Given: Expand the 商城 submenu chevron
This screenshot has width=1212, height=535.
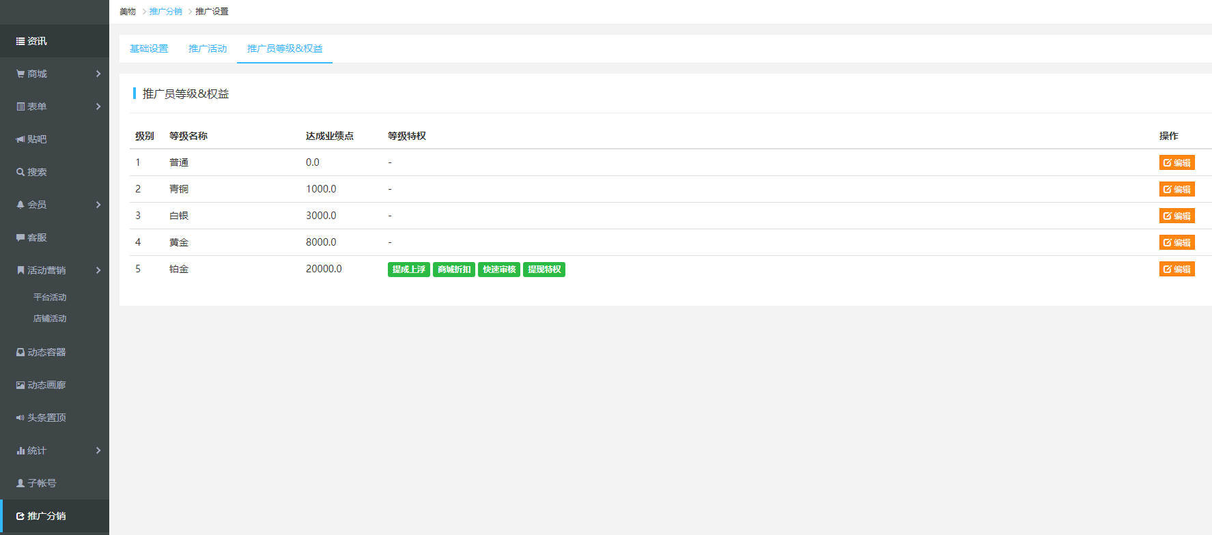Looking at the screenshot, I should (98, 74).
